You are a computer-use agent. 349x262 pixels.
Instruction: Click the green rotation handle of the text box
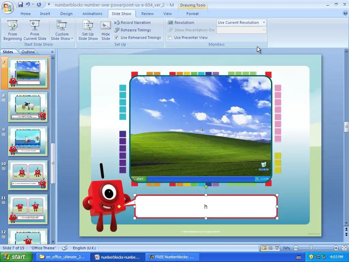click(206, 187)
